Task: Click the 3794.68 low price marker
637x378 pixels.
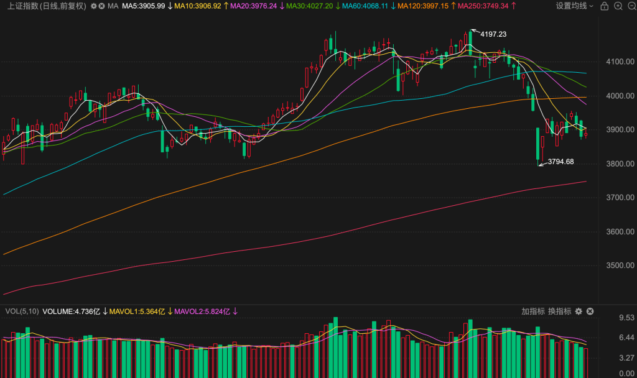Action: point(560,162)
